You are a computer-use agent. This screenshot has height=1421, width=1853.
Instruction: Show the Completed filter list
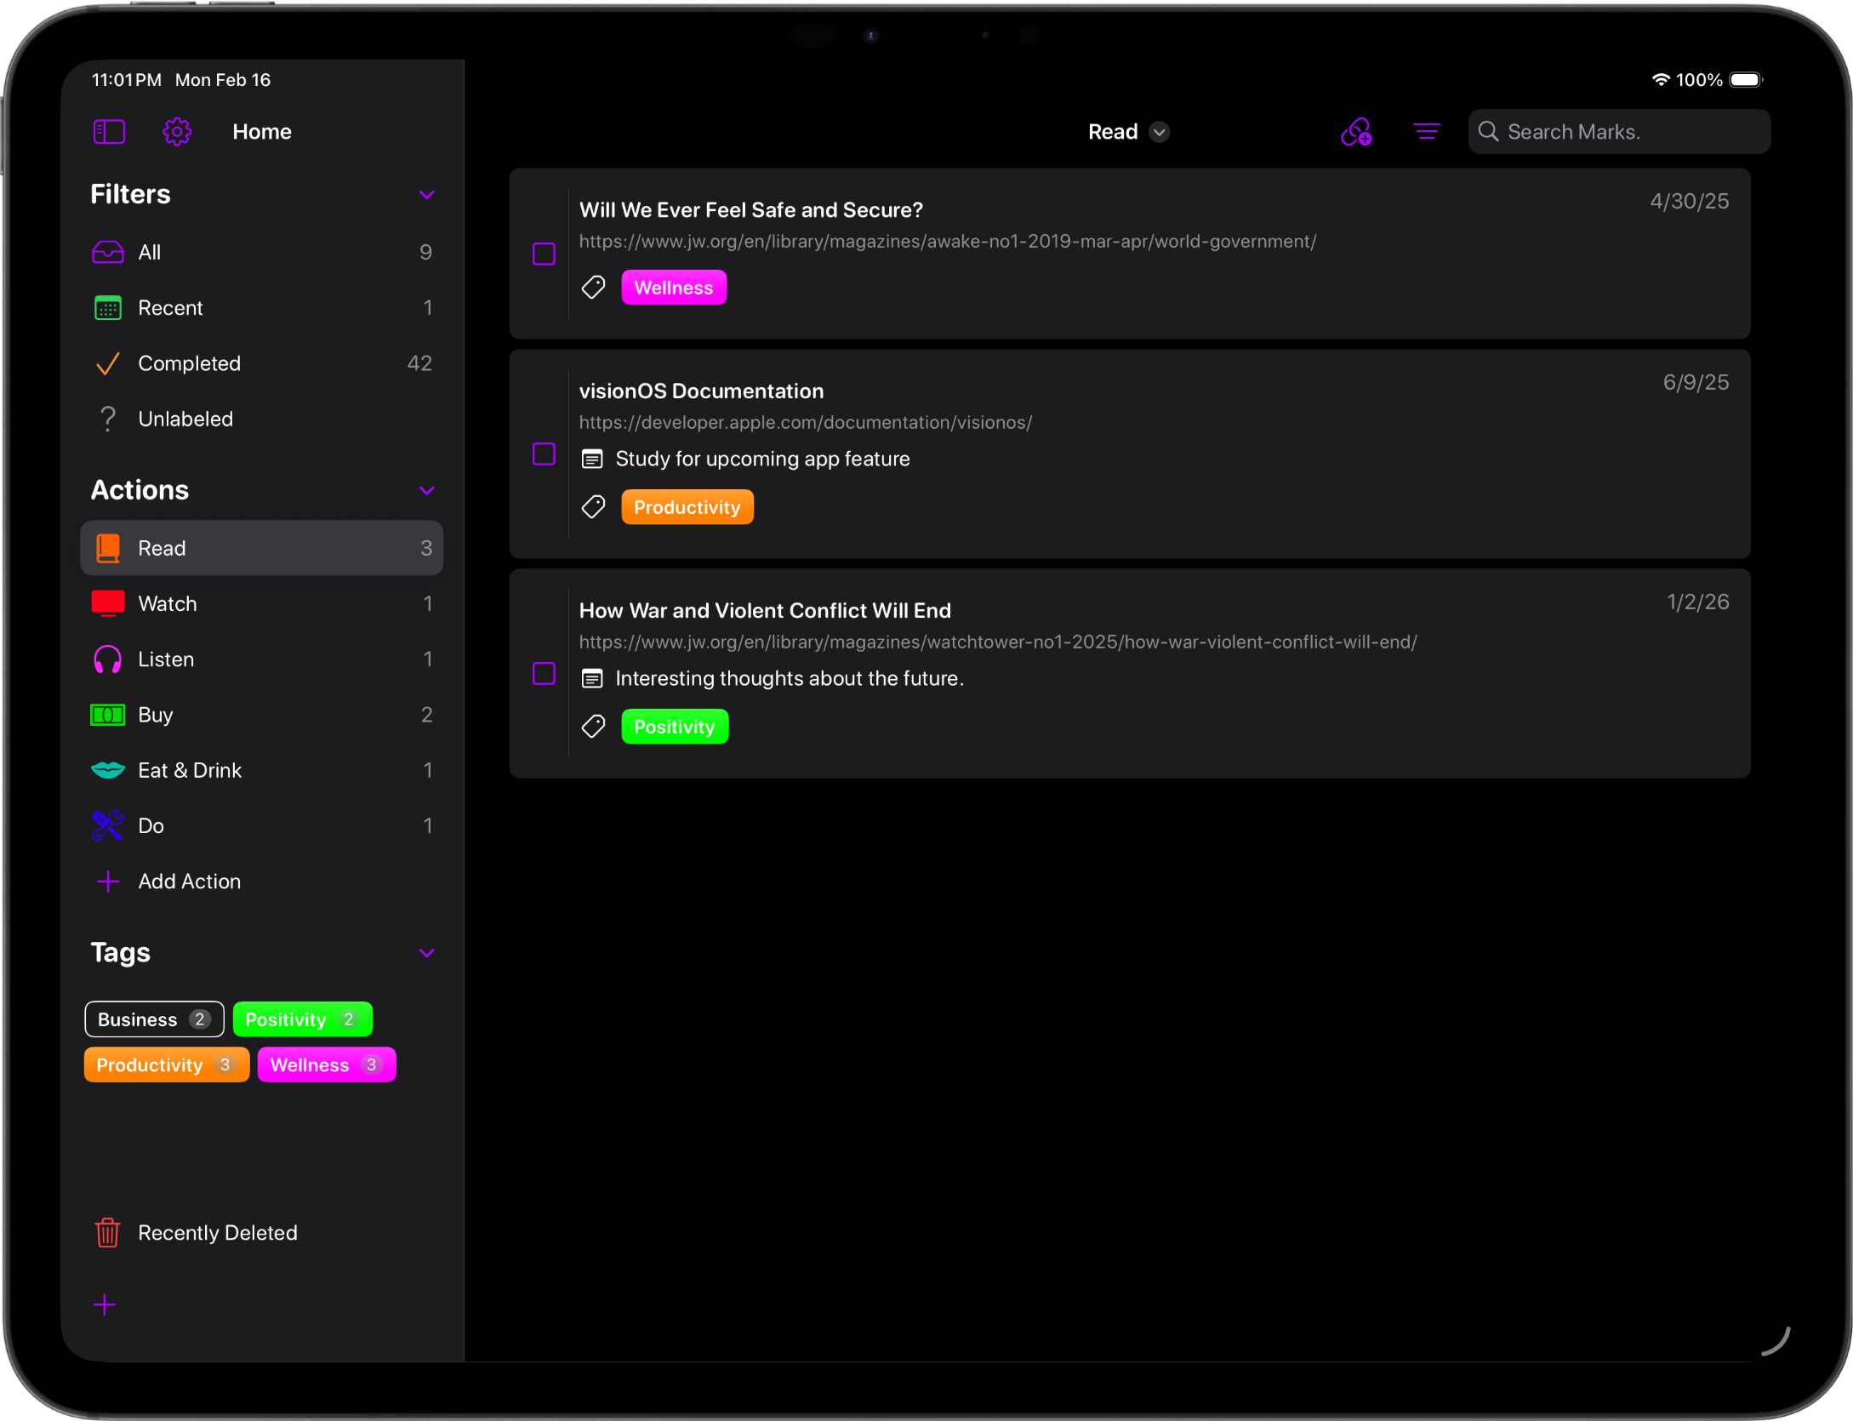pyautogui.click(x=189, y=363)
